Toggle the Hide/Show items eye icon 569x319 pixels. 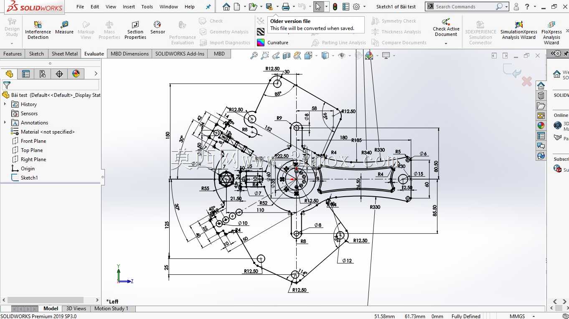341,56
